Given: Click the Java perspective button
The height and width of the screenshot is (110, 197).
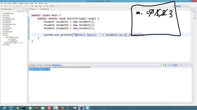Looking at the screenshot, I should (x=179, y=6).
